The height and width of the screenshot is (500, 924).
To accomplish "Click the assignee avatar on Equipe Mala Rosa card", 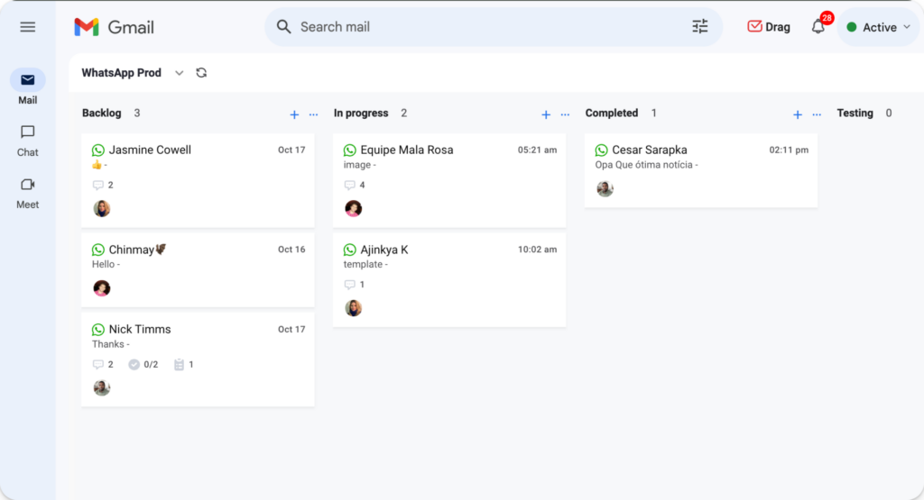I will [354, 208].
